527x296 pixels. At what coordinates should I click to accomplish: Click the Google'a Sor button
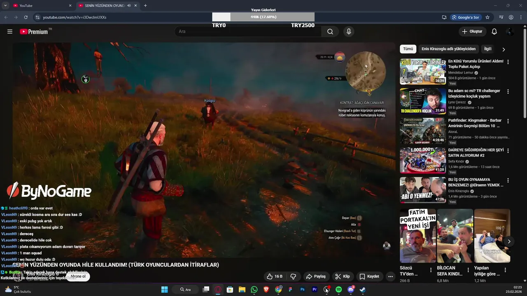(465, 17)
